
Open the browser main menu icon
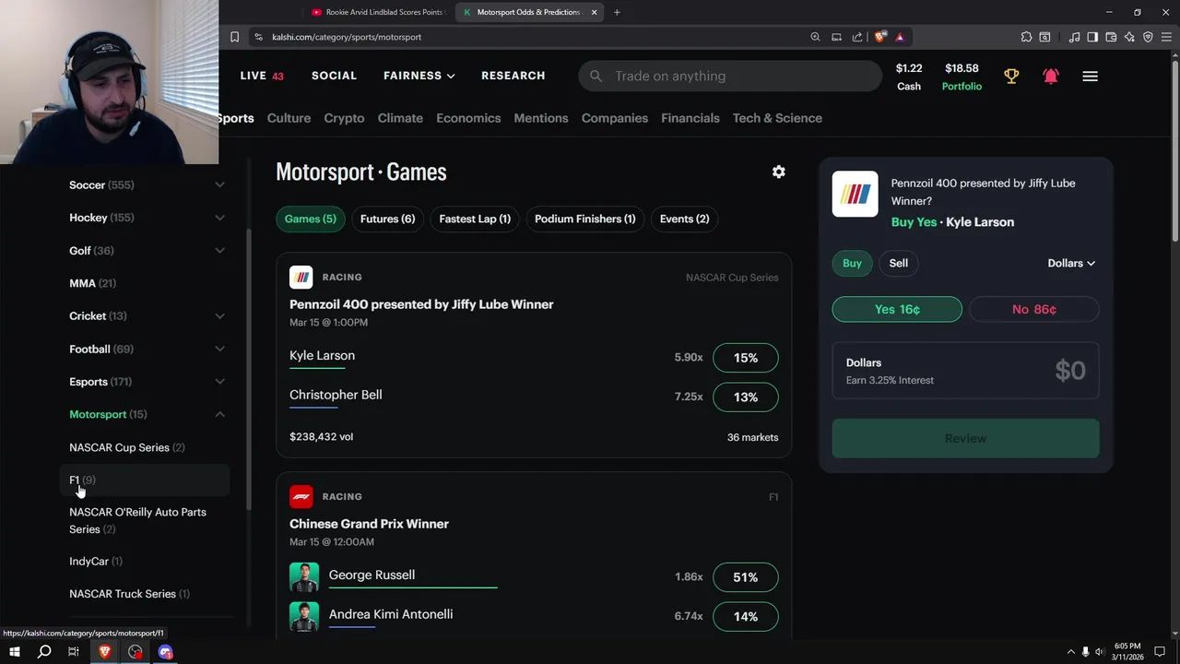tap(1166, 37)
